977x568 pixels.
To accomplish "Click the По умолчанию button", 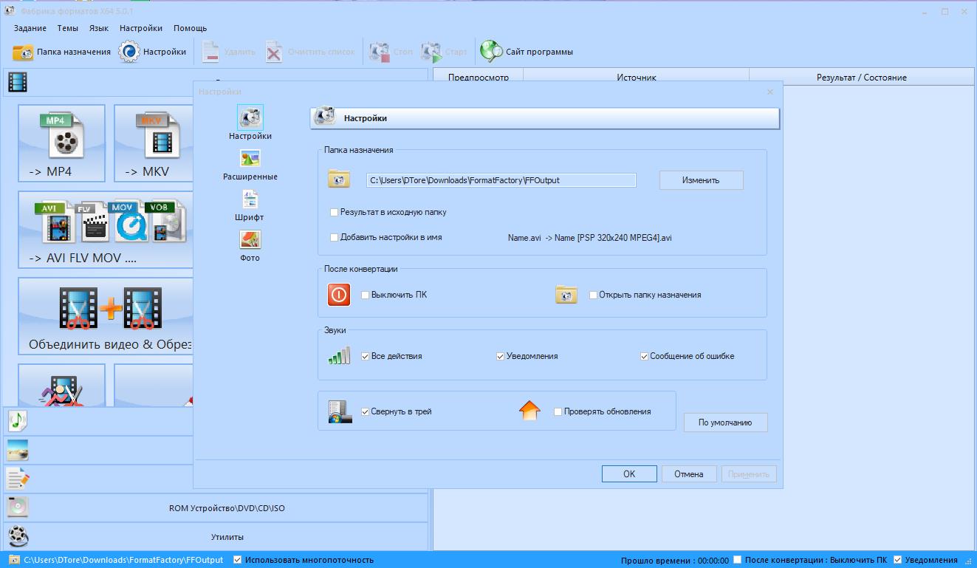I will (725, 422).
